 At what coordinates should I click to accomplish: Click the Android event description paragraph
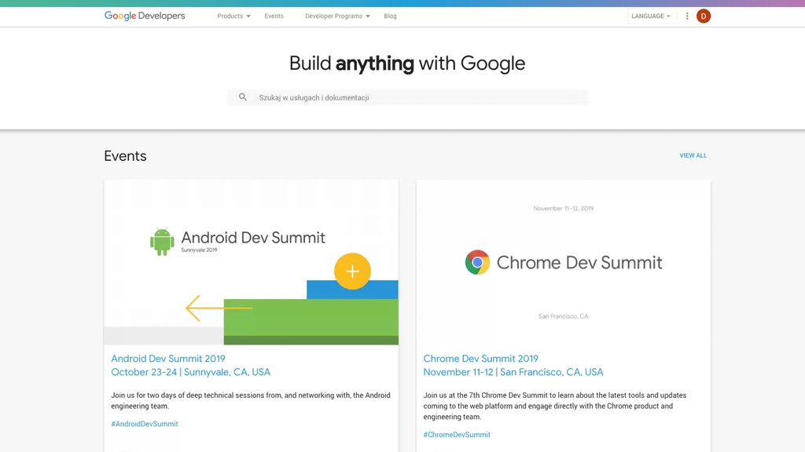(x=251, y=401)
